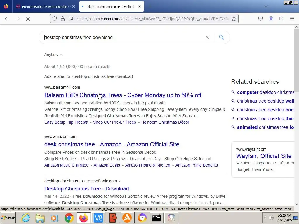
Task: Open Shop Our Pre-Lit Trees link
Action: 114,122
